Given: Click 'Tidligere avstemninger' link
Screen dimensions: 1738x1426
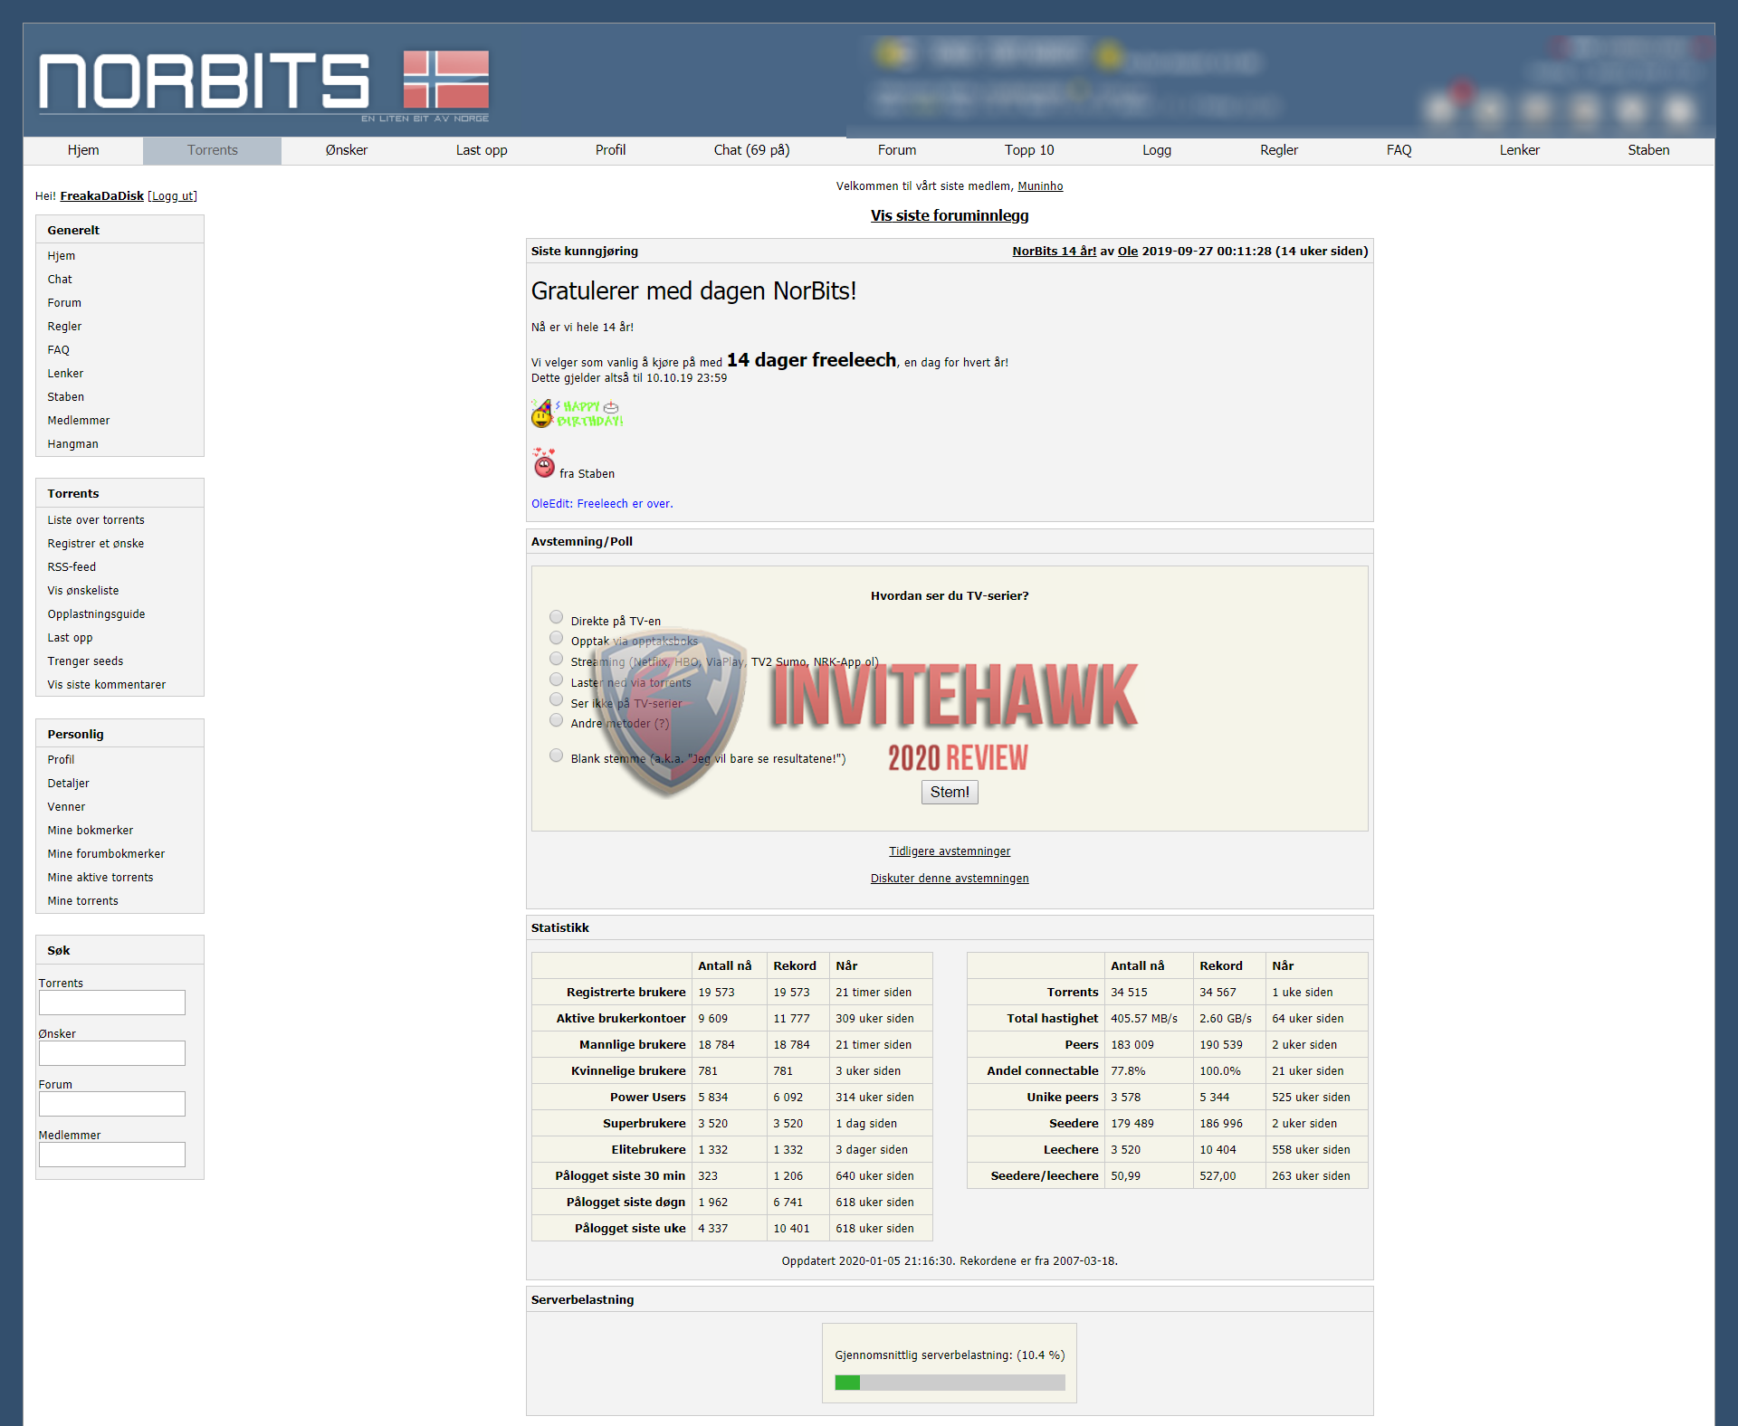Looking at the screenshot, I should 950,851.
